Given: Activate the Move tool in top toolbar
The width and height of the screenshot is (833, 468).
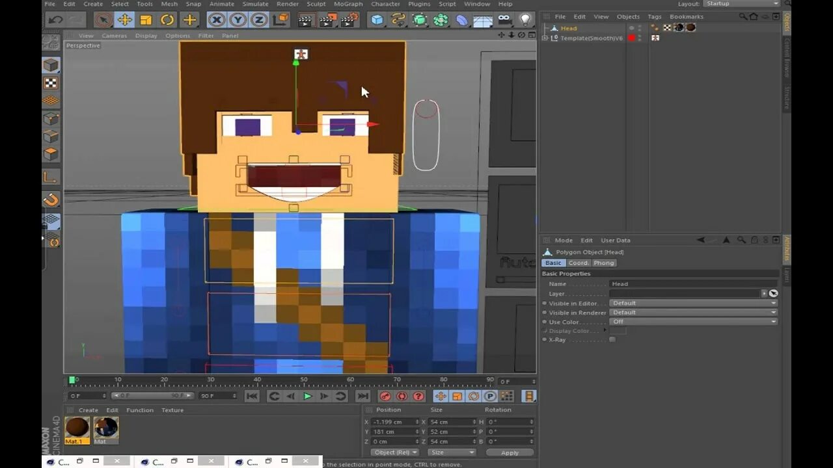Looking at the screenshot, I should click(124, 20).
